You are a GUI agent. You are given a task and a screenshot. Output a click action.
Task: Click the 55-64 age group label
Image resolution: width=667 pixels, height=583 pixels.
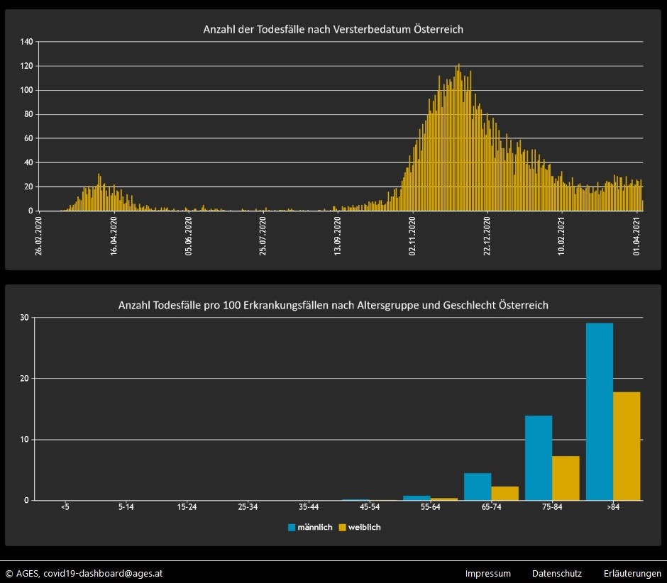pos(431,507)
